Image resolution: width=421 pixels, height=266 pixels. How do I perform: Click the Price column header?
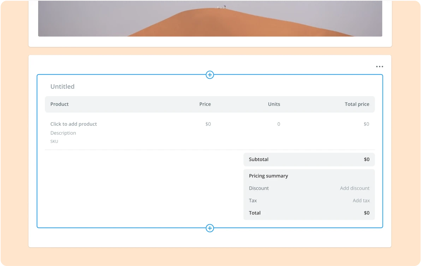click(x=205, y=104)
